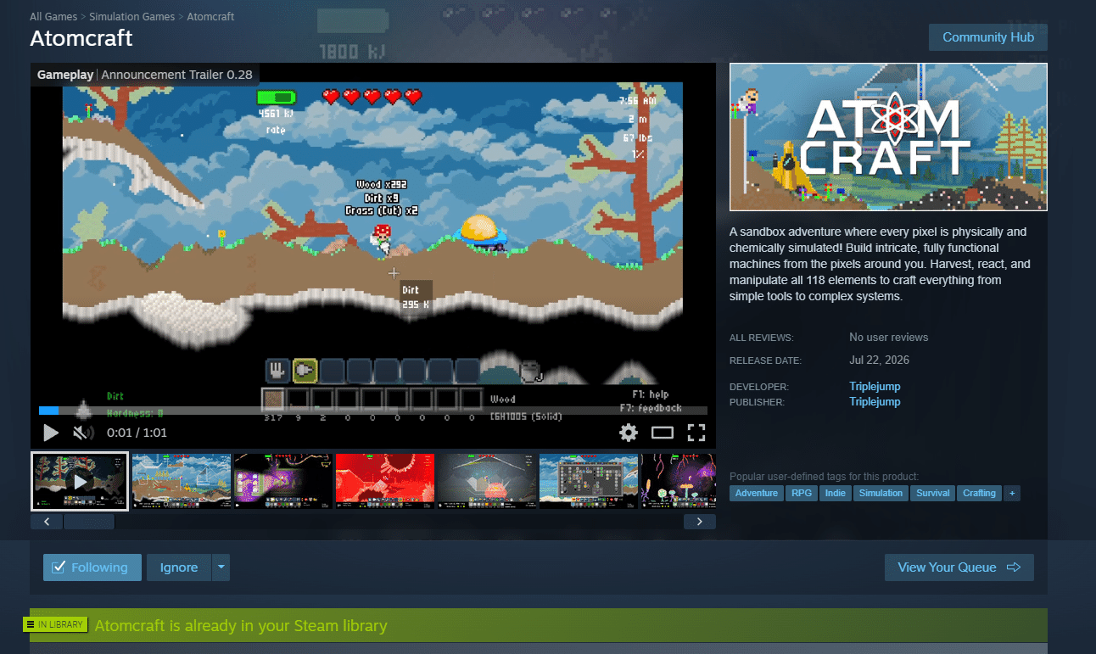Image resolution: width=1096 pixels, height=654 pixels.
Task: Select the first trailer thumbnail
Action: tap(80, 481)
